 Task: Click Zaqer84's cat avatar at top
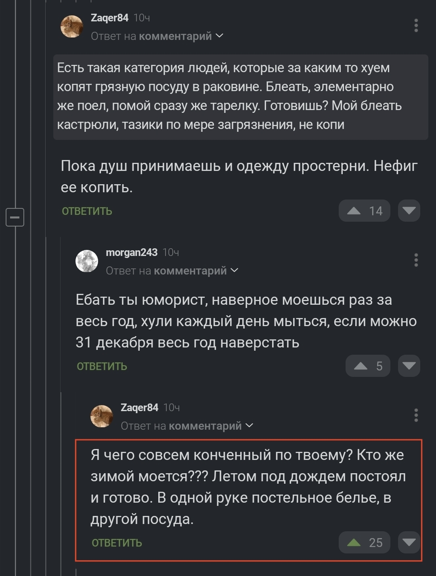[x=72, y=27]
